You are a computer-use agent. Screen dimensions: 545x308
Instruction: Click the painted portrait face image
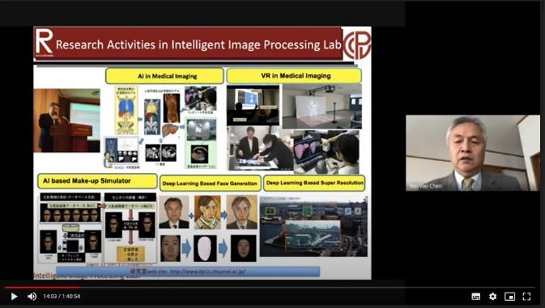[x=207, y=212]
